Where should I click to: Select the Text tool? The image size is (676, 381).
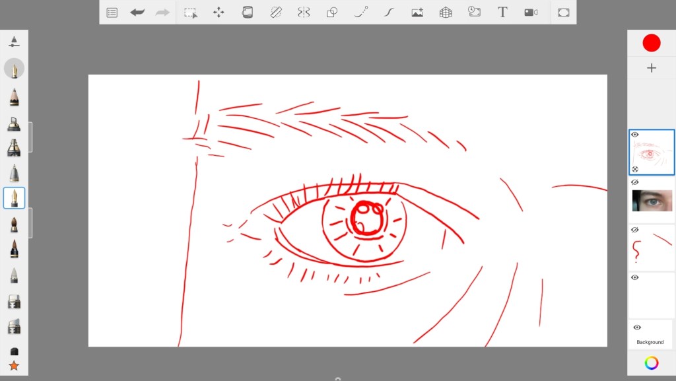click(x=502, y=13)
